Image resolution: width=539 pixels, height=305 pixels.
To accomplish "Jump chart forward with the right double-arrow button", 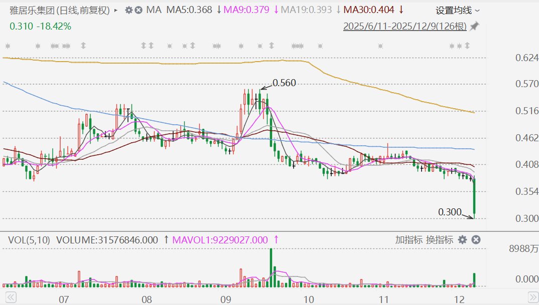I will pyautogui.click(x=533, y=297).
